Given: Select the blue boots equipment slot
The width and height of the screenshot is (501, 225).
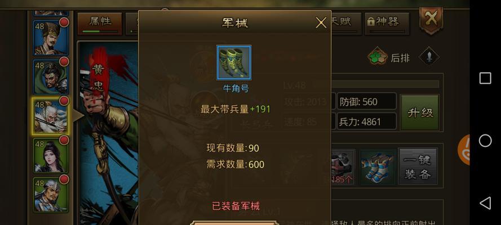Looking at the screenshot, I should point(377,166).
